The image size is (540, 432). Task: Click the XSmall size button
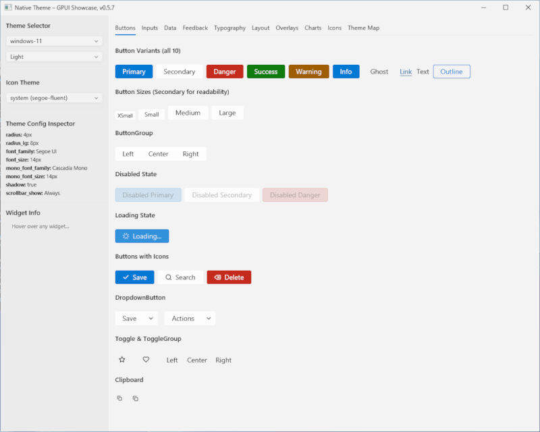click(125, 115)
